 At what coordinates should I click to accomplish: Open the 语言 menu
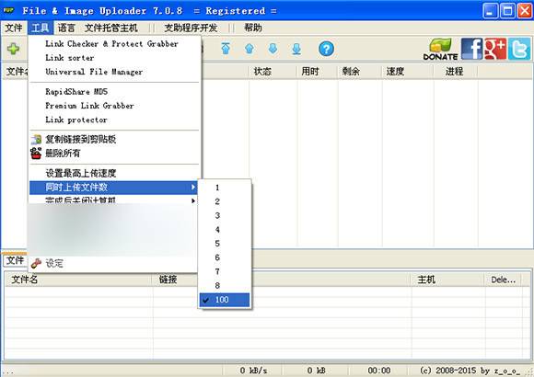pos(66,28)
